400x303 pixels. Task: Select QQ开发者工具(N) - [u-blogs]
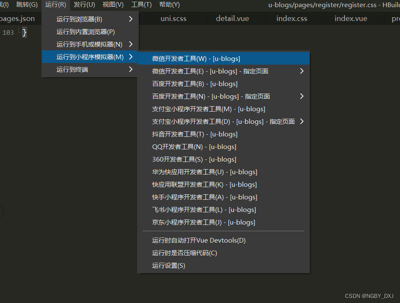click(x=194, y=147)
